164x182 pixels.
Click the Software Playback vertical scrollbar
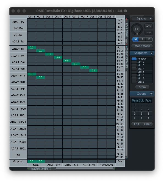126,114
